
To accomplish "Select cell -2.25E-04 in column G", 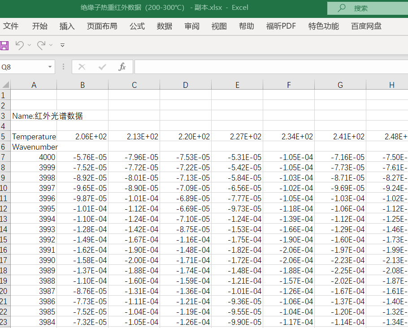I will [340, 270].
